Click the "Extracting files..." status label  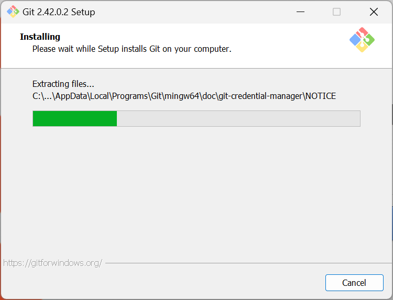63,84
